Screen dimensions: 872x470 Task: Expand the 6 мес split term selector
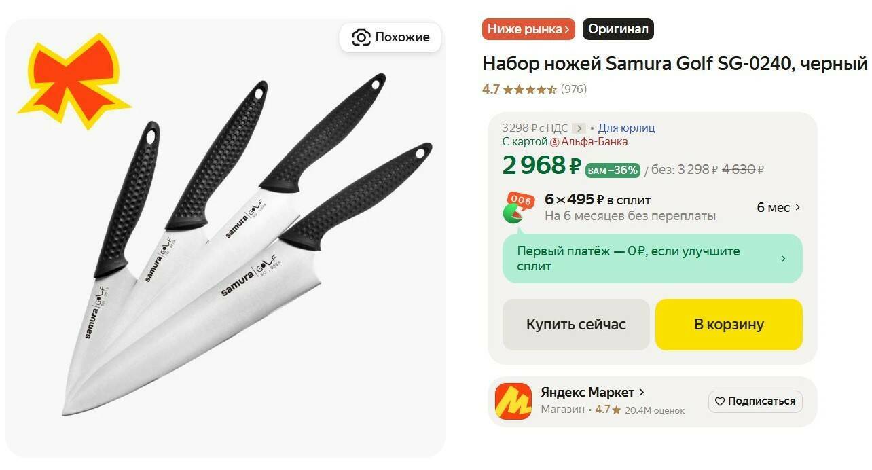pyautogui.click(x=778, y=207)
